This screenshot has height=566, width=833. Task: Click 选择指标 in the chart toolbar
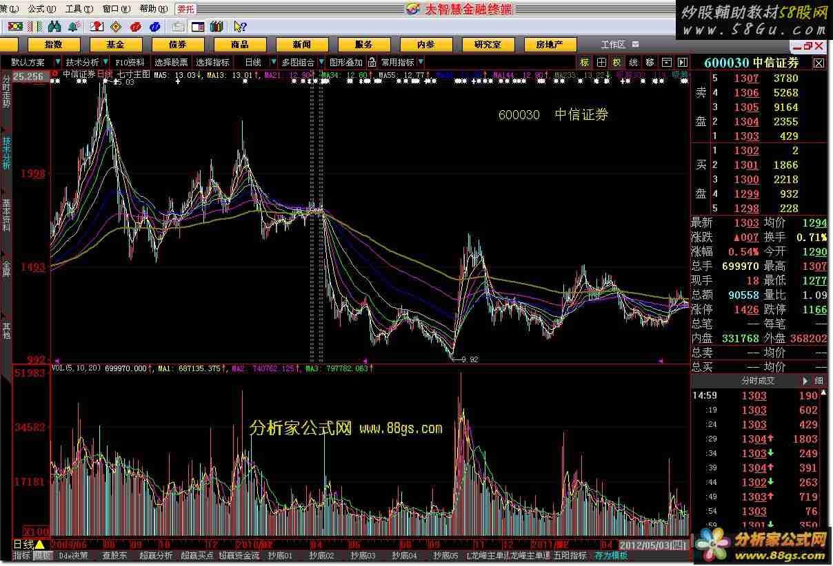213,62
